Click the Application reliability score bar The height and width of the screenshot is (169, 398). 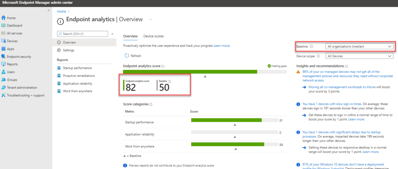coord(234,132)
